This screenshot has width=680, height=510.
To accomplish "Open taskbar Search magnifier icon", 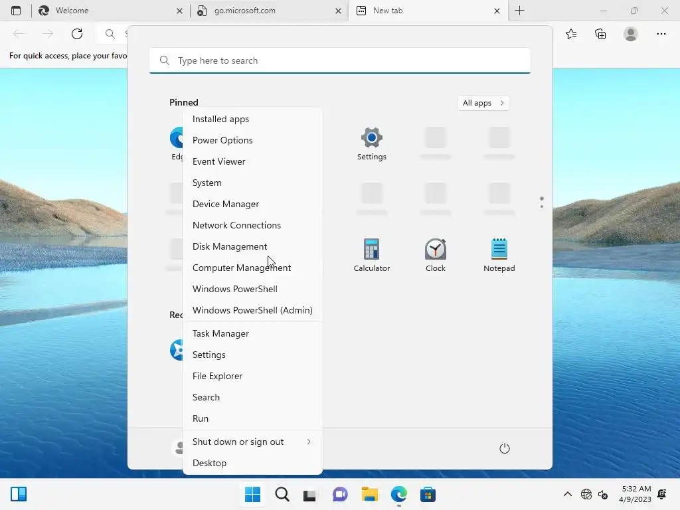I will 282,494.
